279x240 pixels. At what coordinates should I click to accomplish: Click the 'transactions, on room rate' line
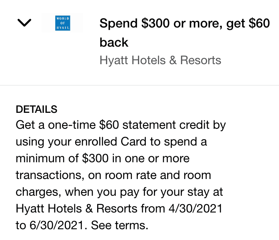[114, 175]
